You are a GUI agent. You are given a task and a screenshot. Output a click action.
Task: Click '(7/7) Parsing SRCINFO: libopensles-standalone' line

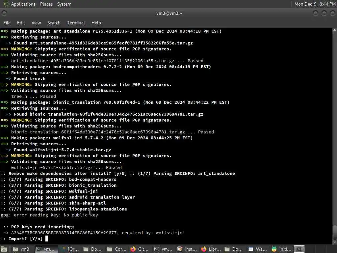(x=64, y=209)
